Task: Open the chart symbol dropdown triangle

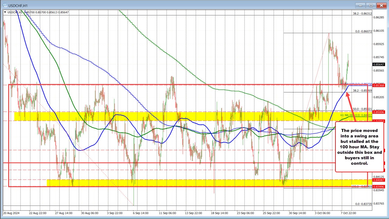Action: click(5, 12)
